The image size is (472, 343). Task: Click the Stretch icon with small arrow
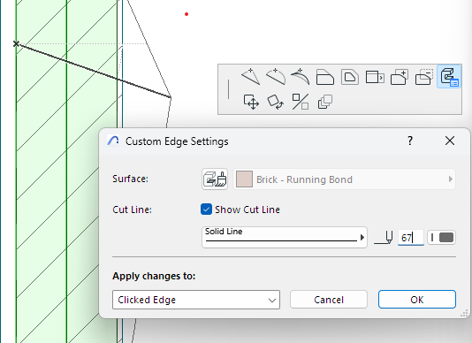coord(375,77)
